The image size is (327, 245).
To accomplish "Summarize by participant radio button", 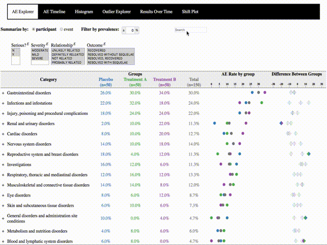I will [x=33, y=30].
